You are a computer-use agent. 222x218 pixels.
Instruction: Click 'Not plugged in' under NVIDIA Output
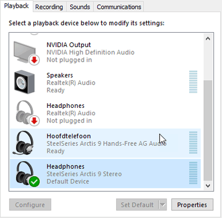(x=69, y=60)
